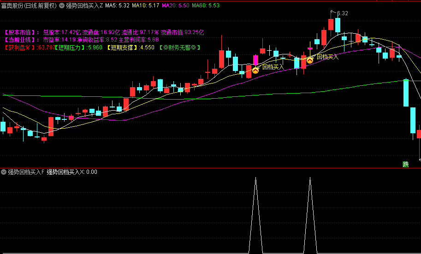Click the 【股本市值】 heading
The image size is (421, 254).
[x=20, y=33]
